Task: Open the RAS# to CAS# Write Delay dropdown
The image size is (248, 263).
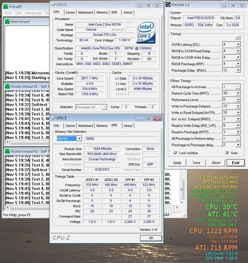Action: coord(238,57)
